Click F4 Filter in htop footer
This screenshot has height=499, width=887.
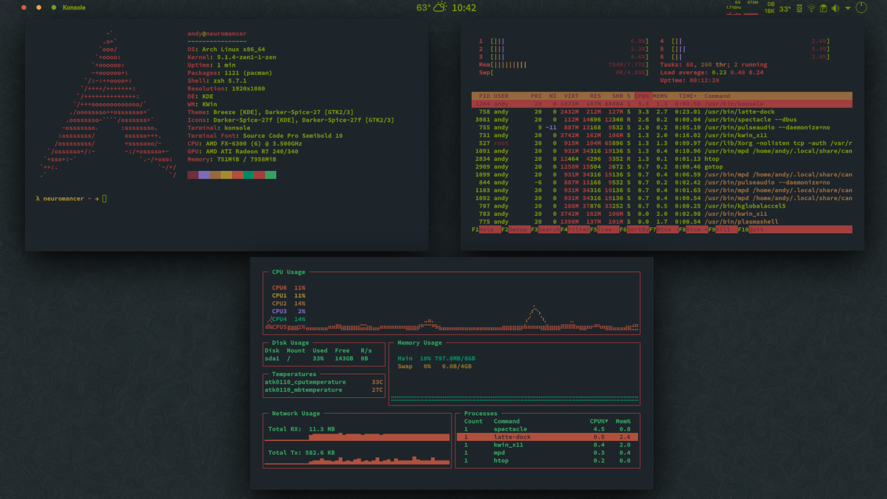(575, 230)
